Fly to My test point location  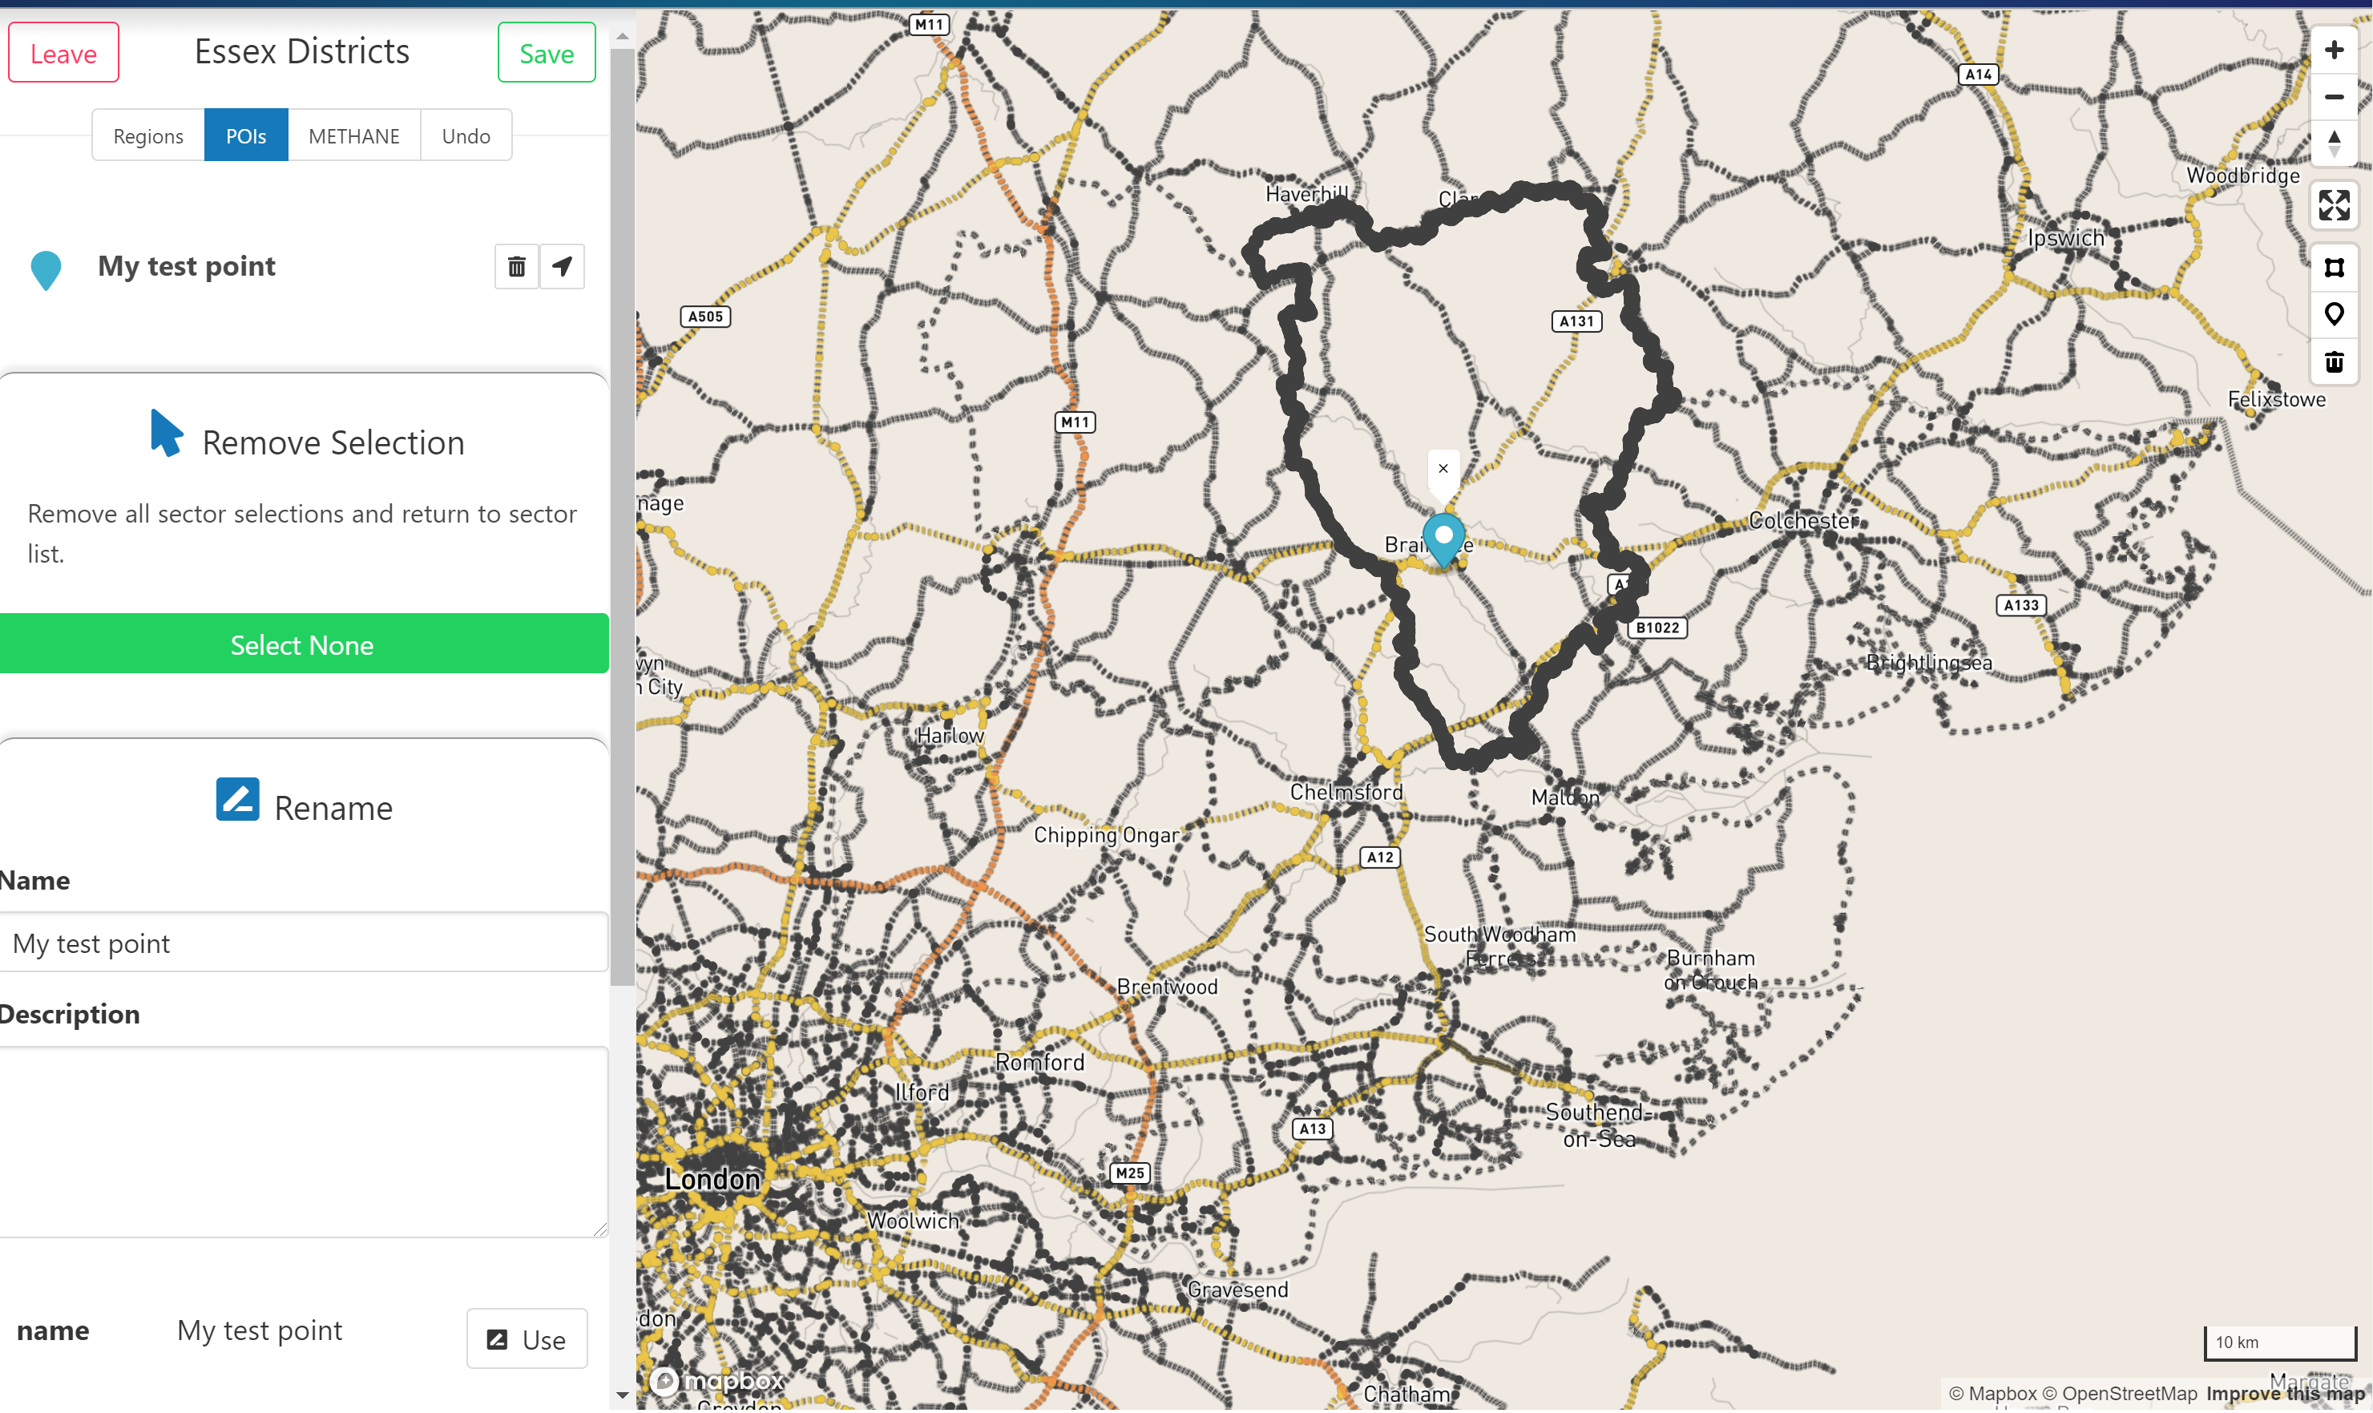(563, 267)
